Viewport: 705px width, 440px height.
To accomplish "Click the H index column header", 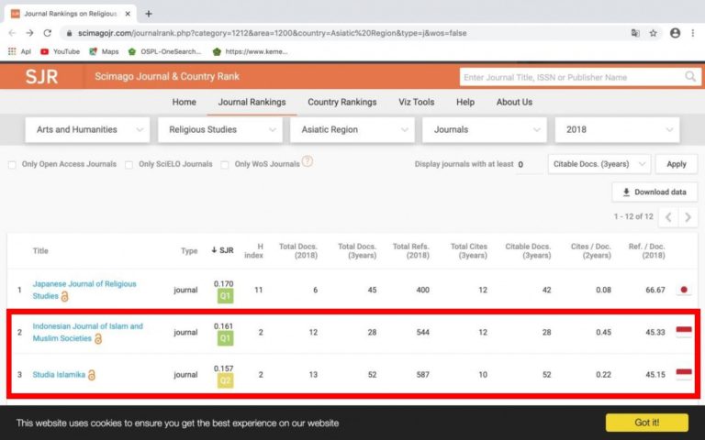I will click(254, 251).
